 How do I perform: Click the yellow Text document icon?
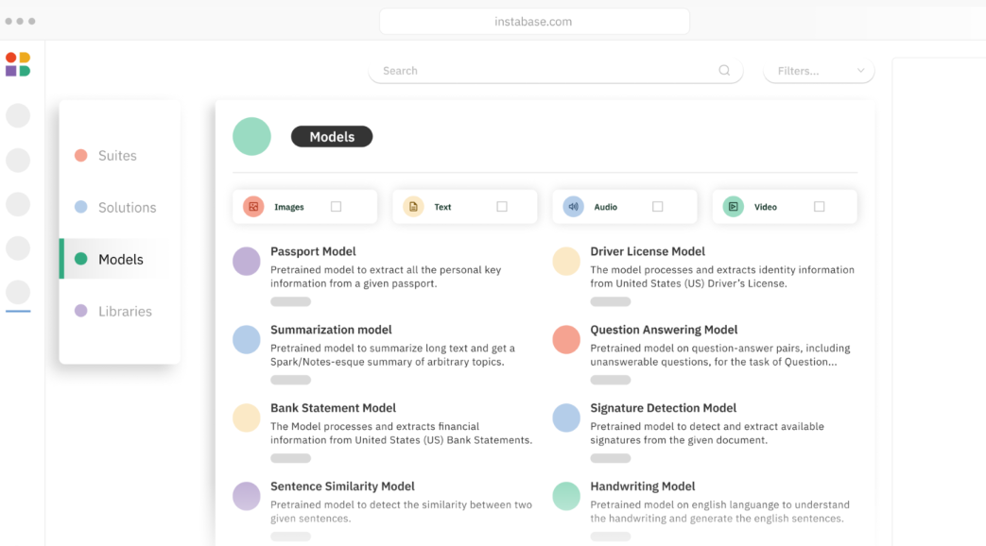tap(413, 207)
